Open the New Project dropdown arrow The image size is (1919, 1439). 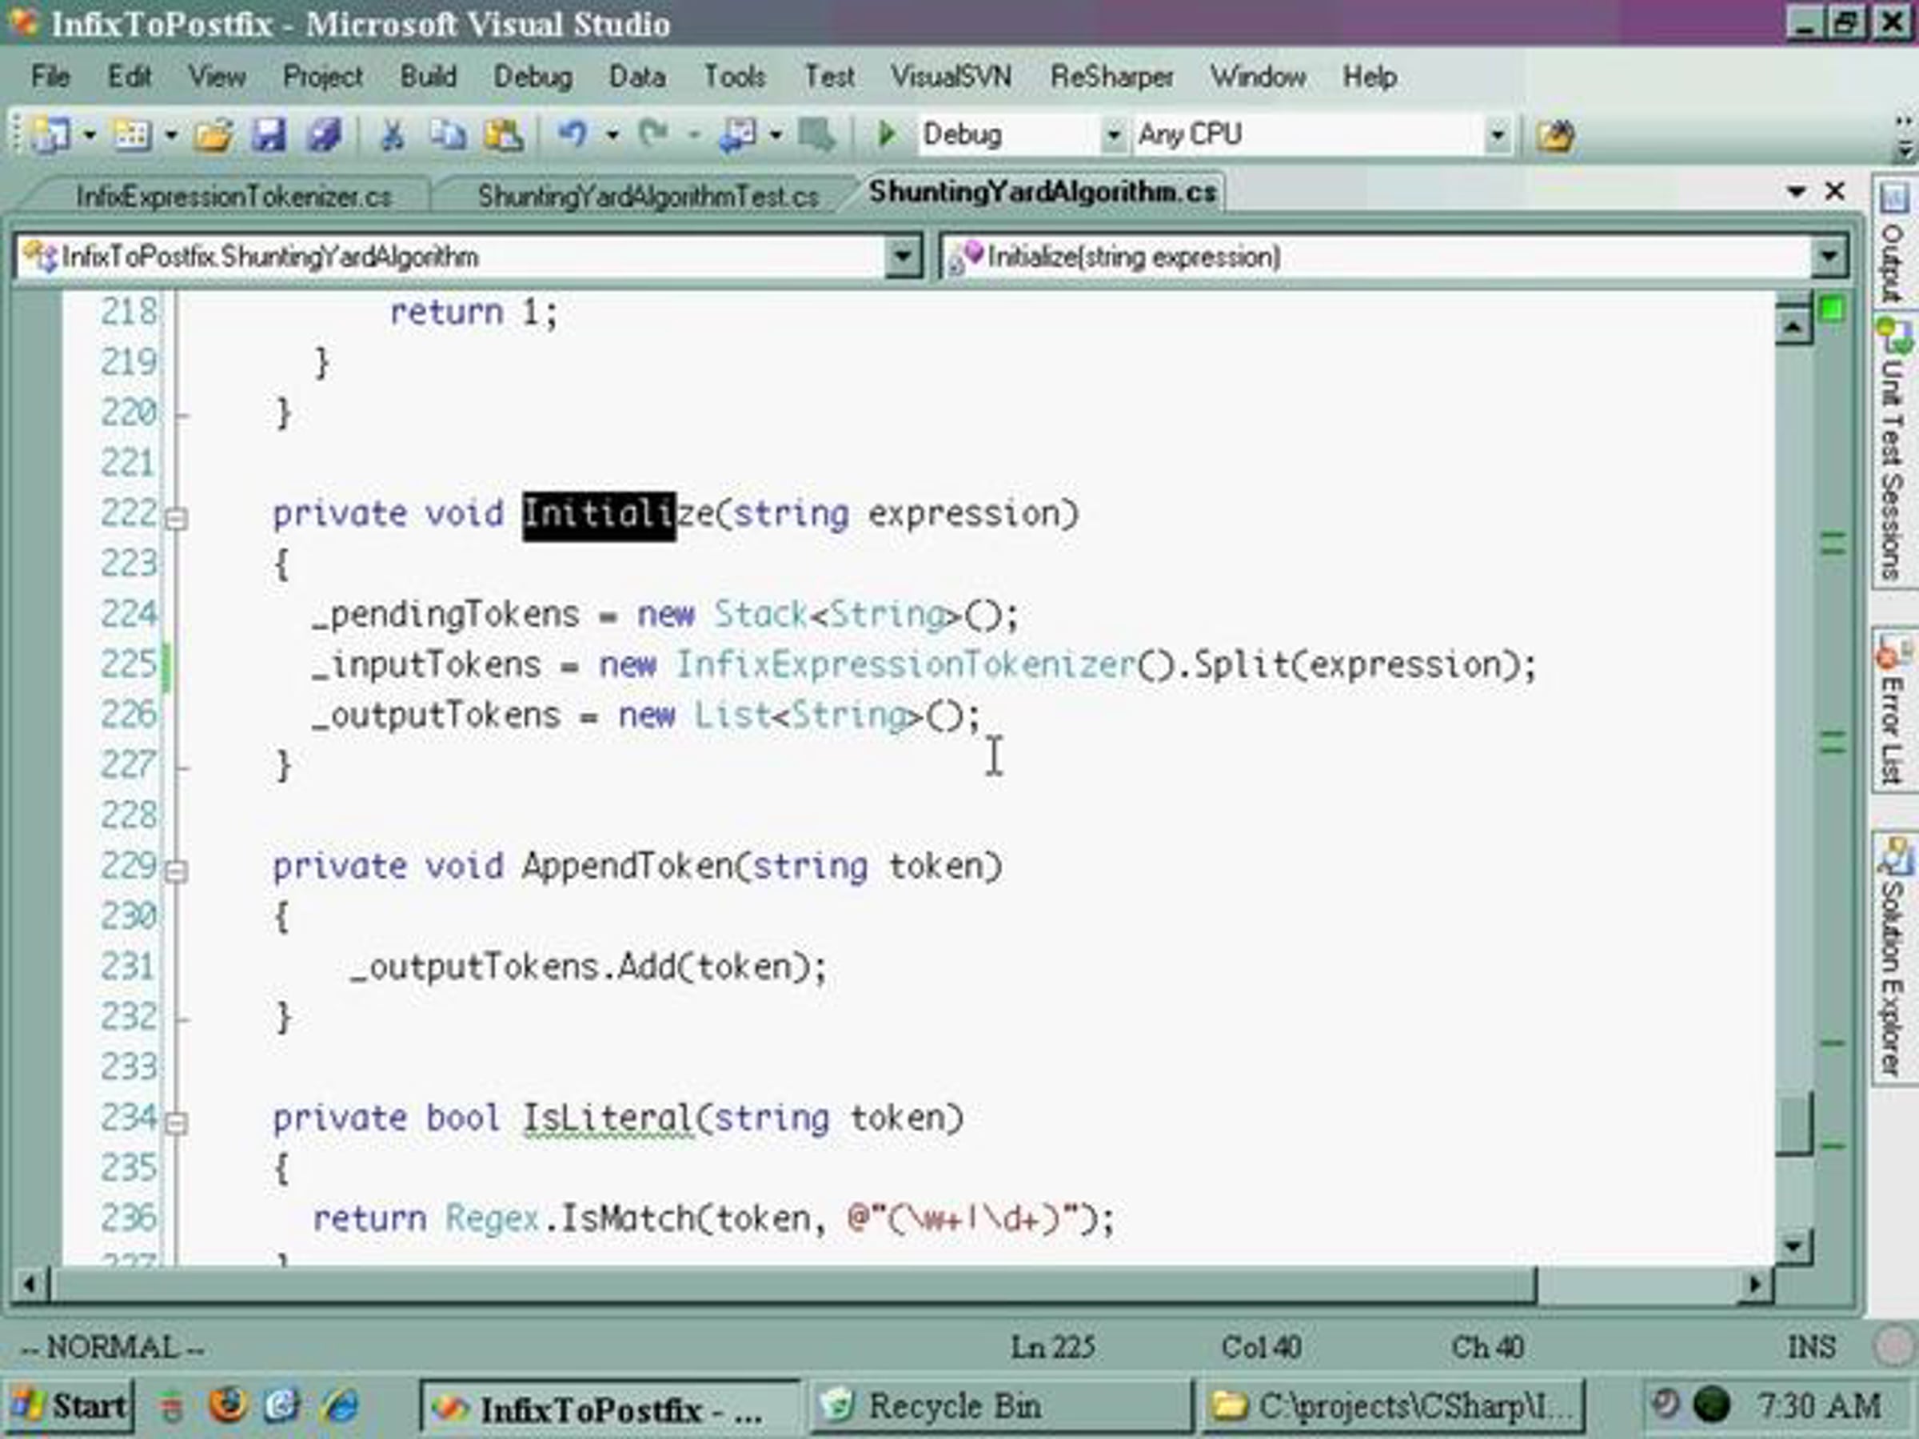click(90, 135)
